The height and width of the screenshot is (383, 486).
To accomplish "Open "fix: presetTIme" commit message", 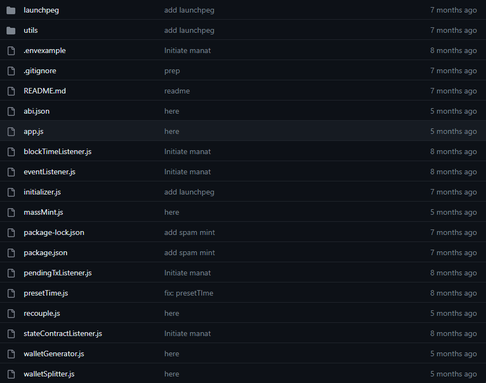I will tap(188, 293).
